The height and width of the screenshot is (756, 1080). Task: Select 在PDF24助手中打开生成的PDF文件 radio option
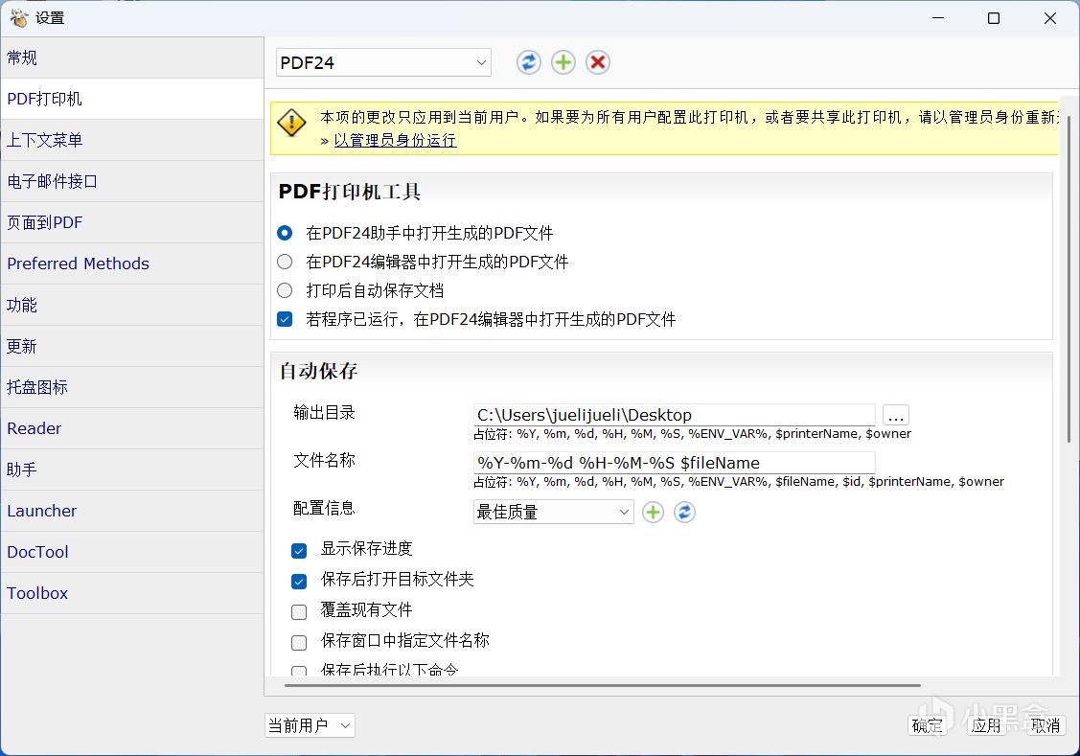[285, 233]
